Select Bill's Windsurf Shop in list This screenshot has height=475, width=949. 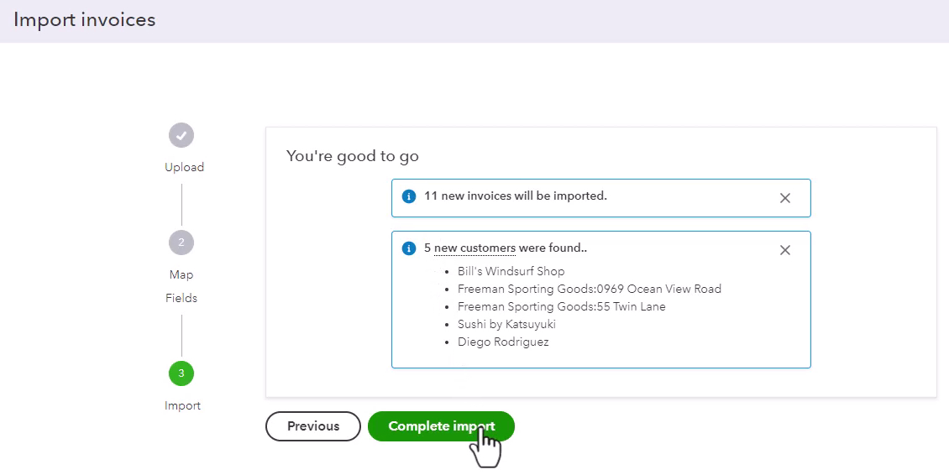click(x=511, y=271)
